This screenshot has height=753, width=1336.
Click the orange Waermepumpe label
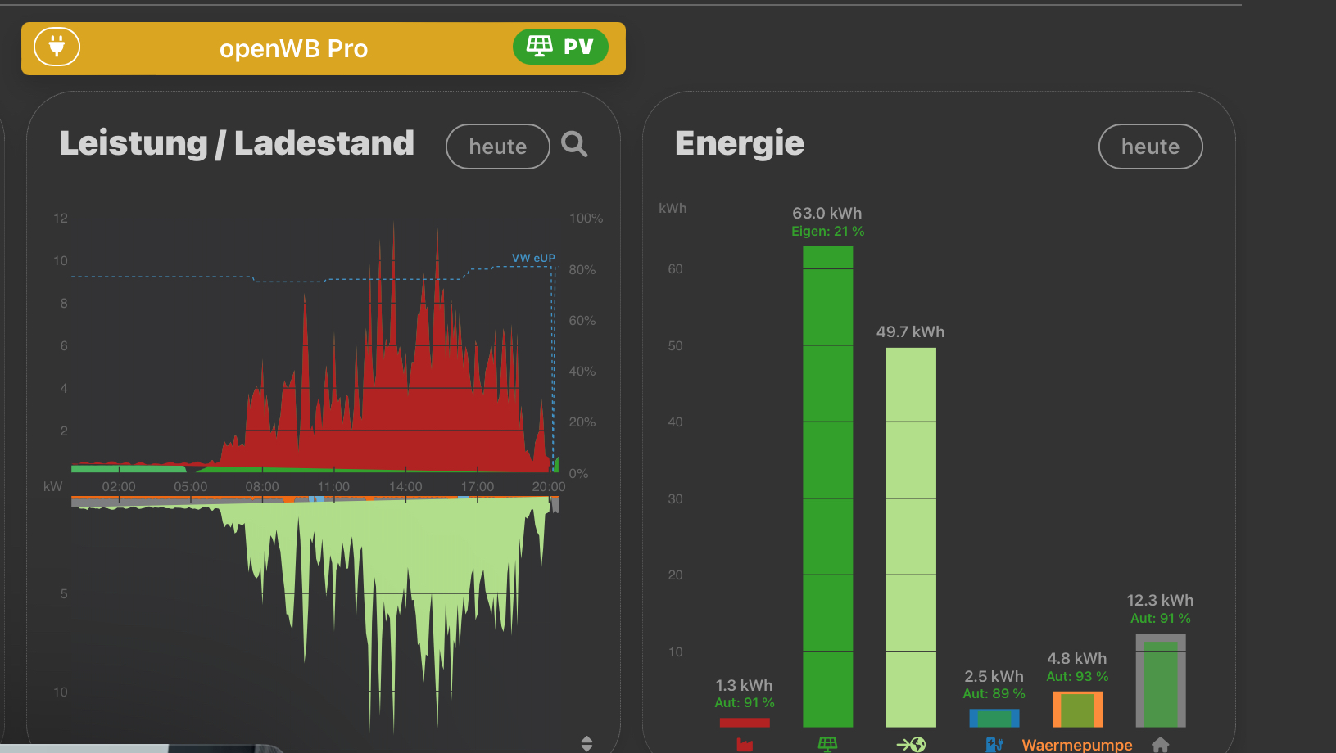pos(1077,745)
